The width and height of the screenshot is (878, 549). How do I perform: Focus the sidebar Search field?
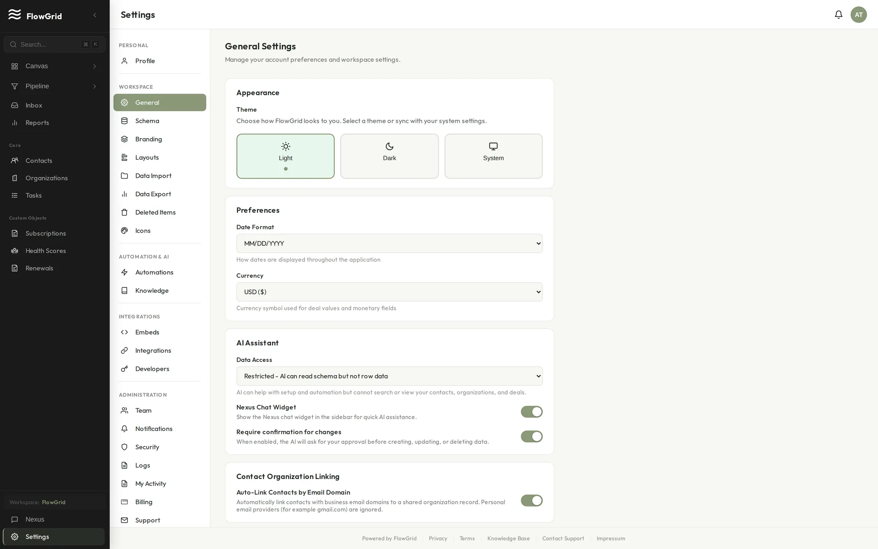pyautogui.click(x=54, y=44)
